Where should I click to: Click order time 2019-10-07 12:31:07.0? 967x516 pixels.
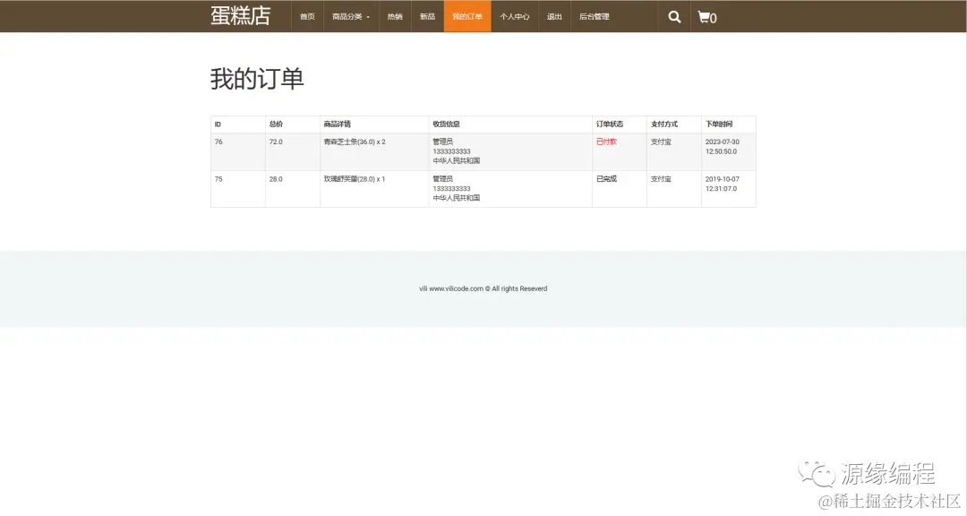723,184
